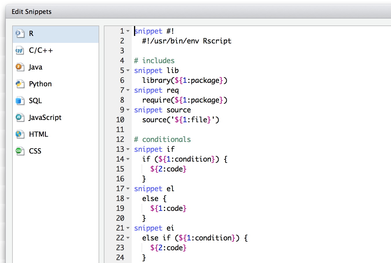Click line number 10 in the gutter
The width and height of the screenshot is (391, 263).
pyautogui.click(x=120, y=120)
